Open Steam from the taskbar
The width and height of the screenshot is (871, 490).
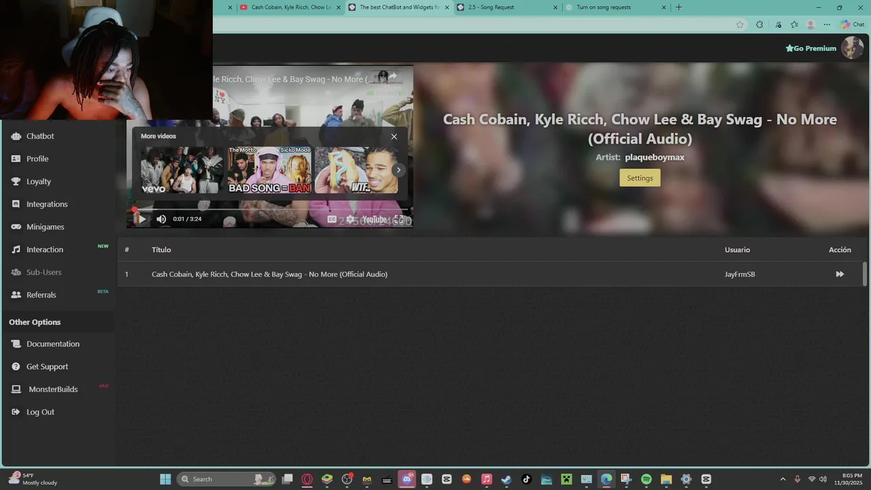[x=506, y=479]
